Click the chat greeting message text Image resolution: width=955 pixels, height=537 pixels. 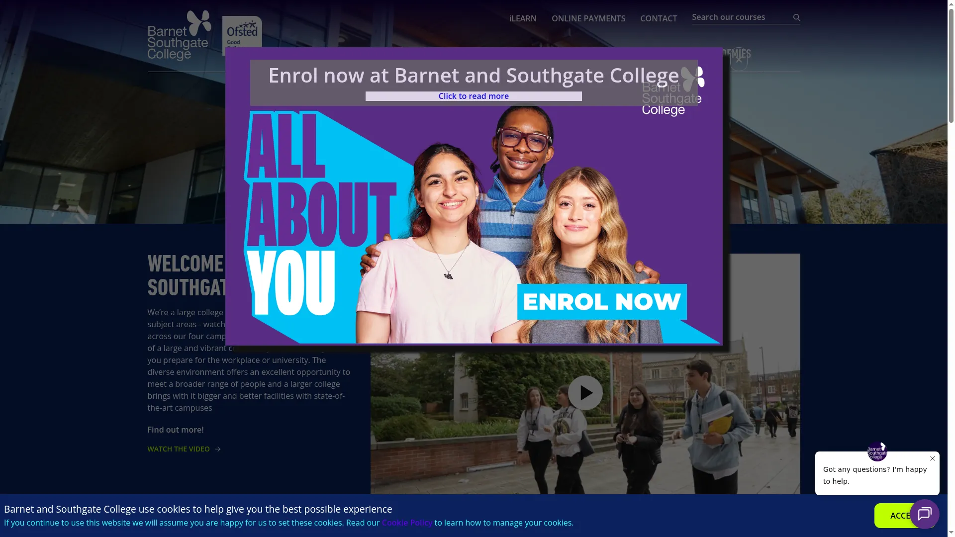pyautogui.click(x=874, y=475)
